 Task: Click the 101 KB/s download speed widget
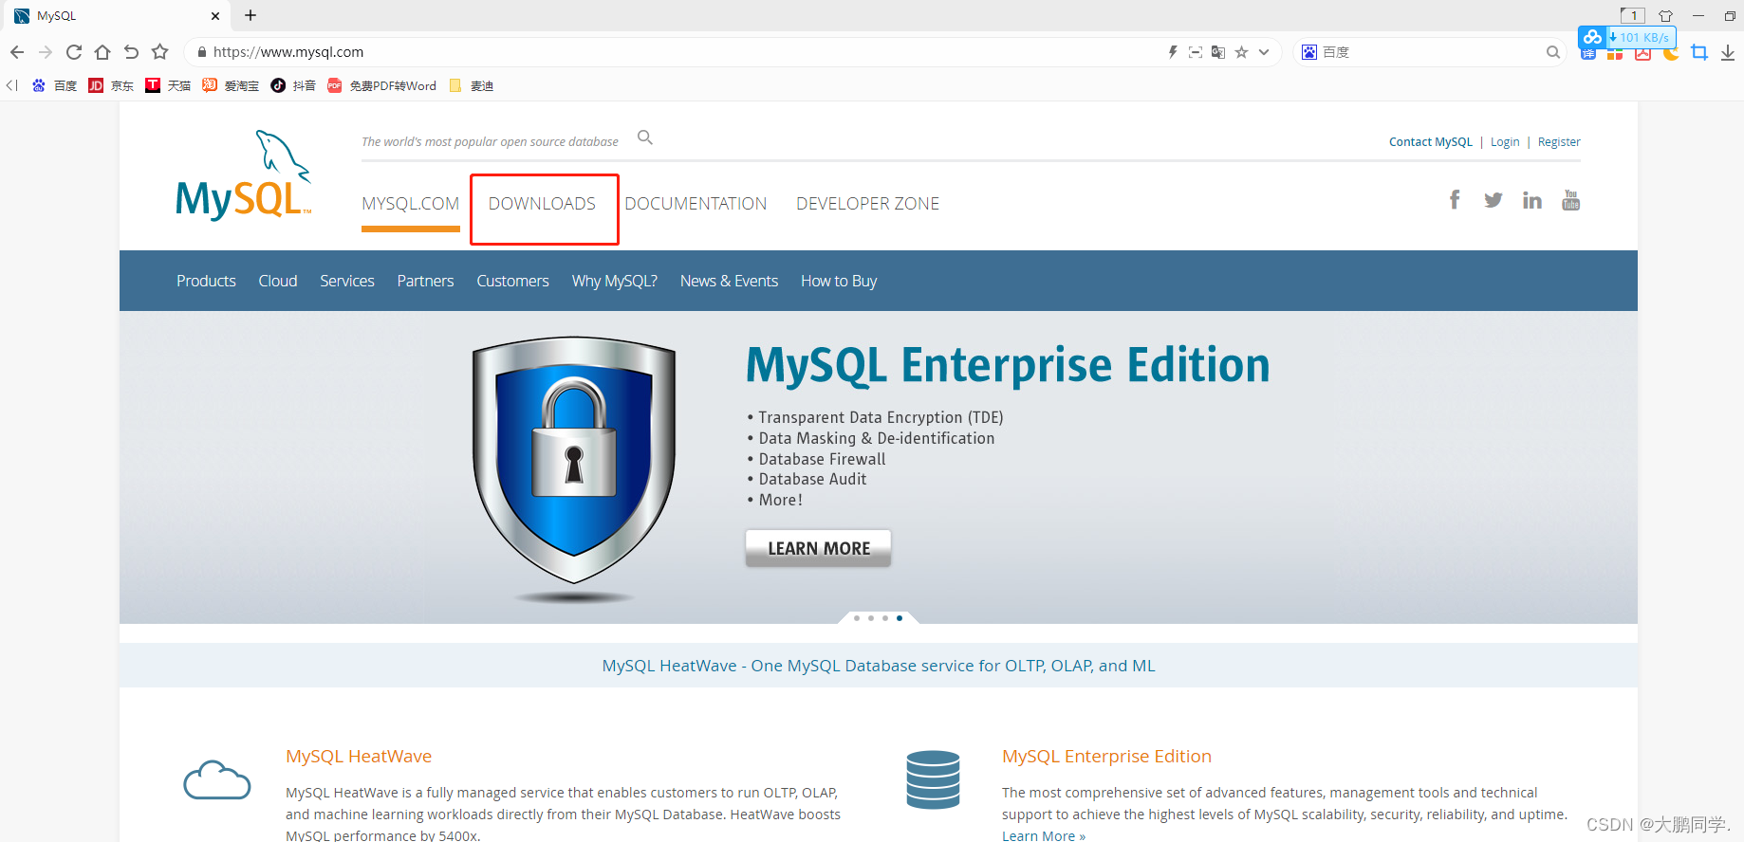(x=1627, y=37)
